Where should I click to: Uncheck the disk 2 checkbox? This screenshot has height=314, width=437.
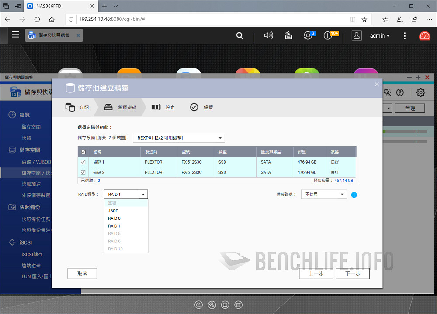[x=83, y=172]
